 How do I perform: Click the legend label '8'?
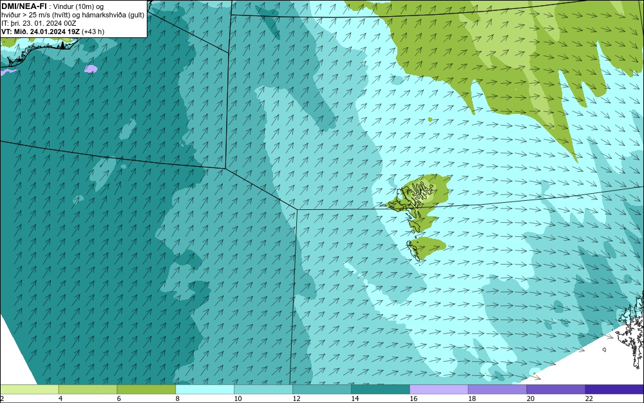(x=178, y=398)
